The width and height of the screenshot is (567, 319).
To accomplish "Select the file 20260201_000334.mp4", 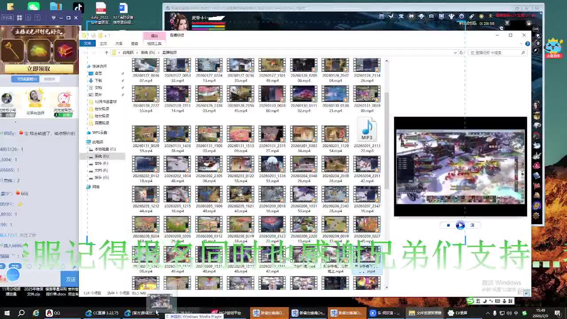I will [303, 139].
